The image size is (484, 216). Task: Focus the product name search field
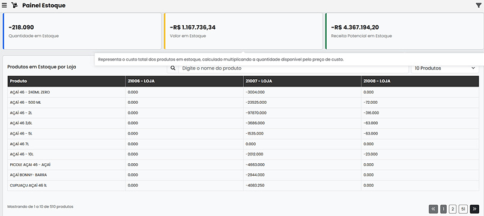point(294,68)
